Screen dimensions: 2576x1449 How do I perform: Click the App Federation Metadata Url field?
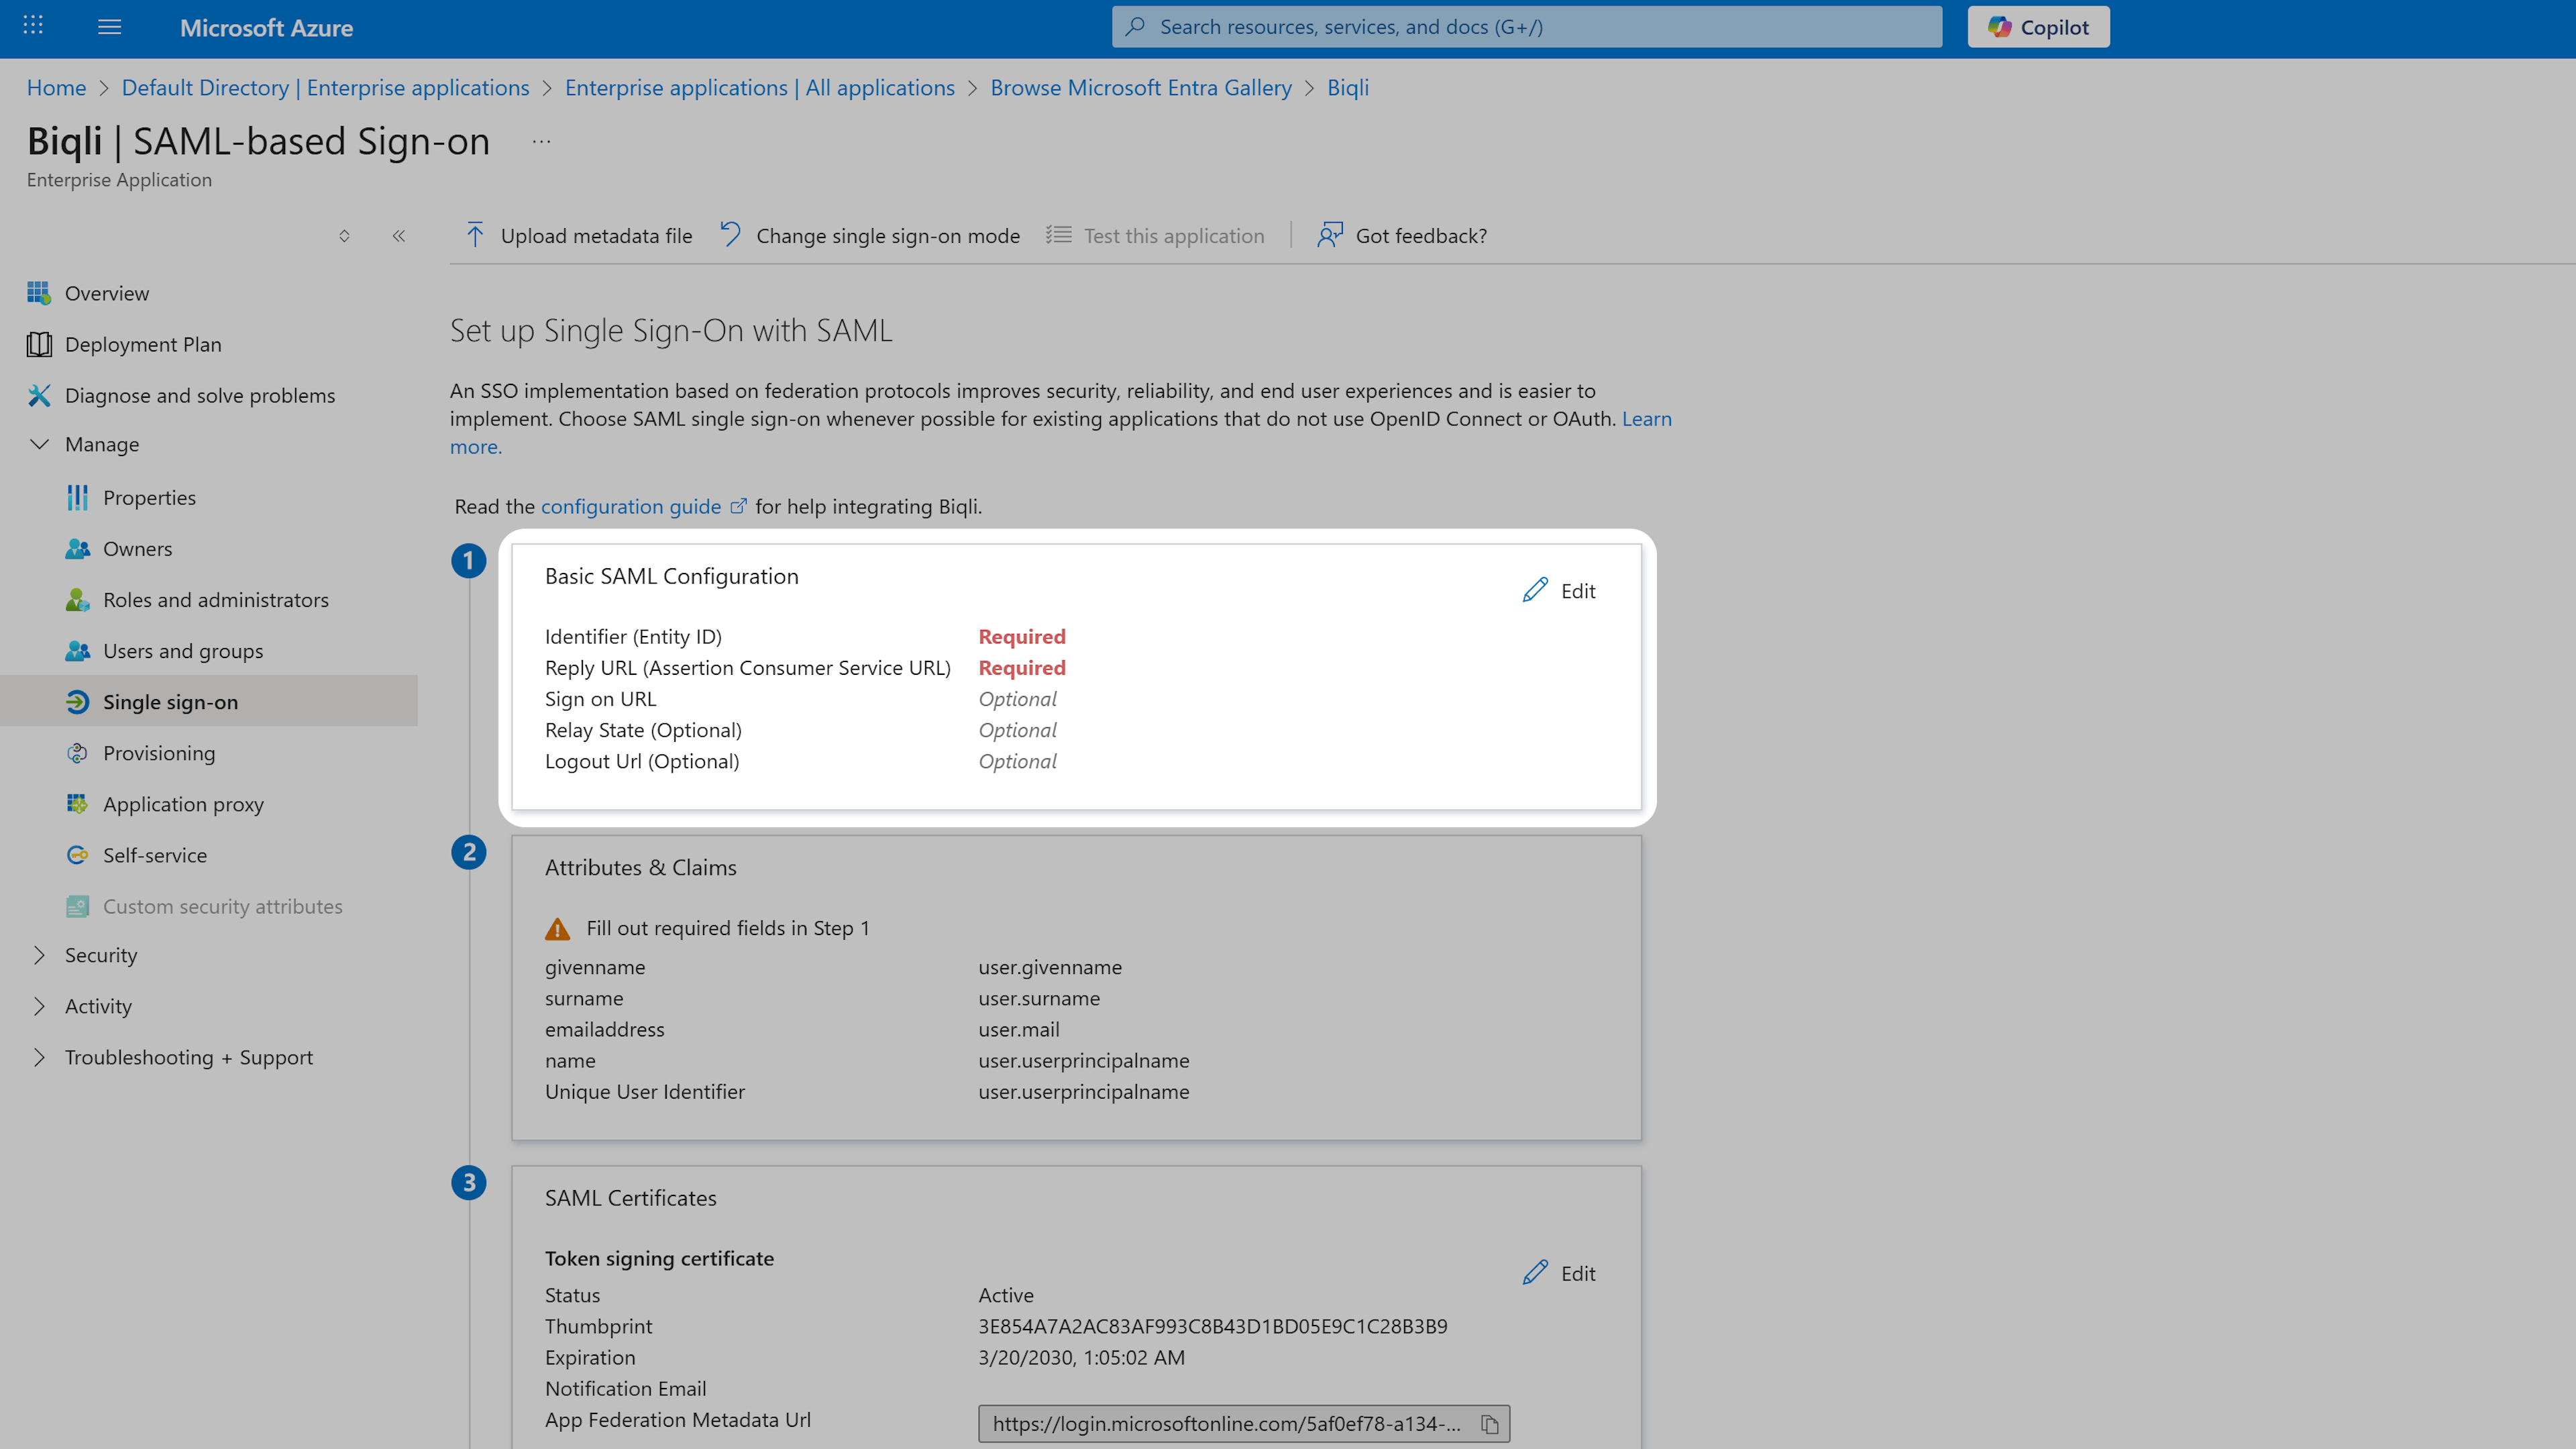coord(1243,1423)
